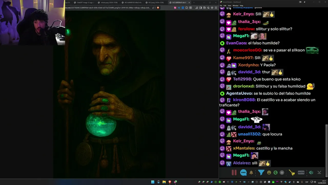The height and width of the screenshot is (185, 328).
Task: Open the browser hamburger main menu
Action: tap(216, 8)
